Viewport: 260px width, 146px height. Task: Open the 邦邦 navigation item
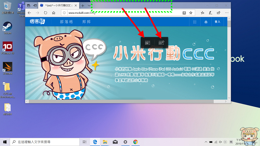(x=87, y=22)
